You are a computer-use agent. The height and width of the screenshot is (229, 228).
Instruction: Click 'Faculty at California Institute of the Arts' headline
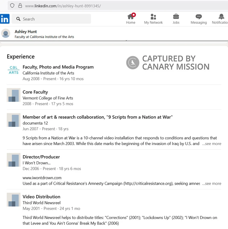tap(44, 37)
